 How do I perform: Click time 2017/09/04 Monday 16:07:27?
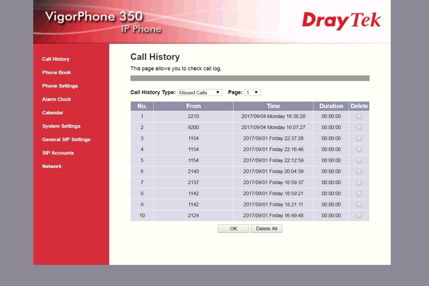[x=273, y=127]
